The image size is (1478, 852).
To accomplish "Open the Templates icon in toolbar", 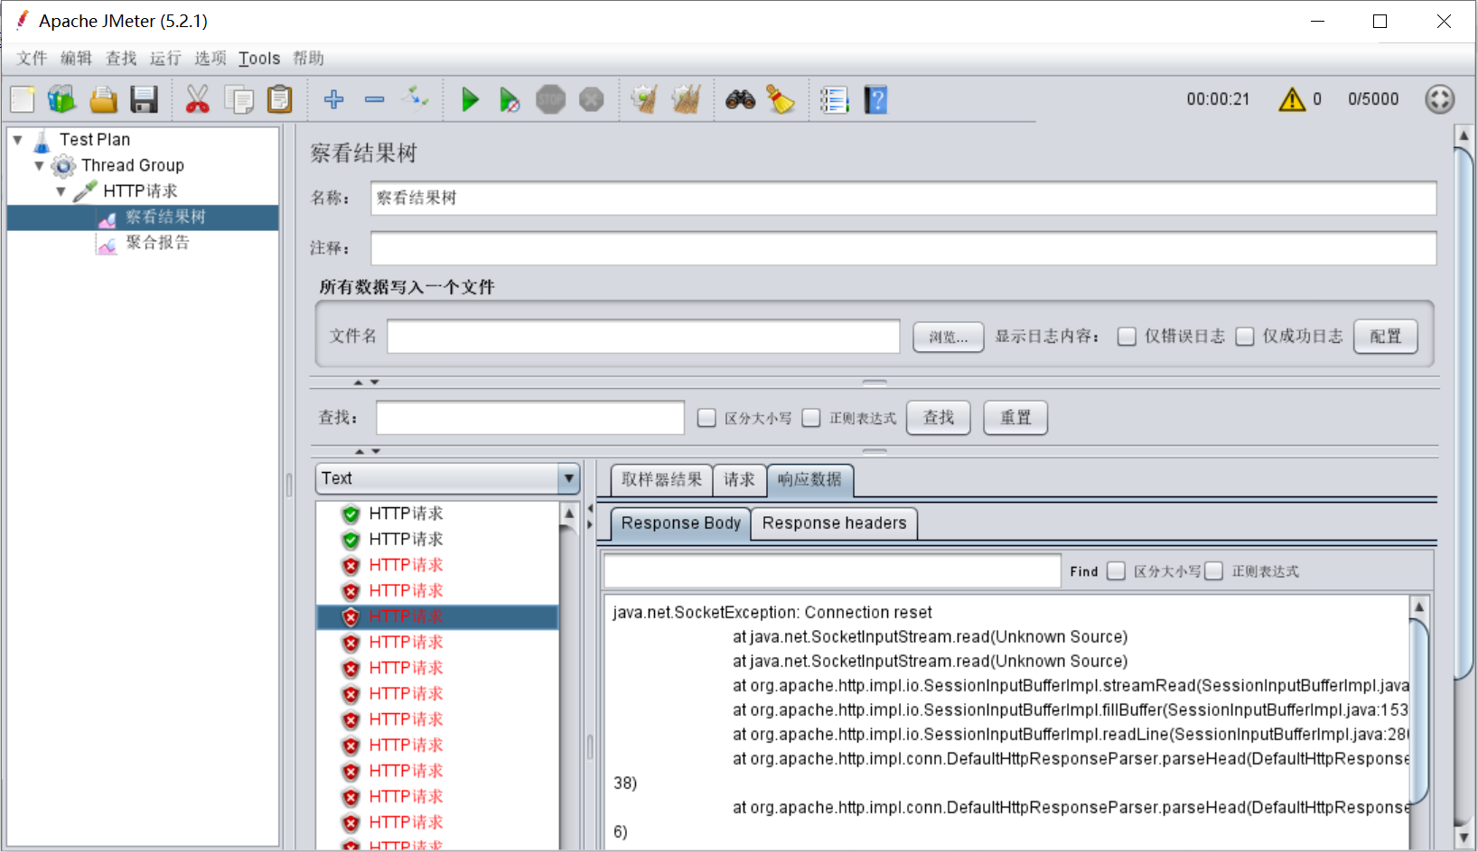I will [62, 99].
